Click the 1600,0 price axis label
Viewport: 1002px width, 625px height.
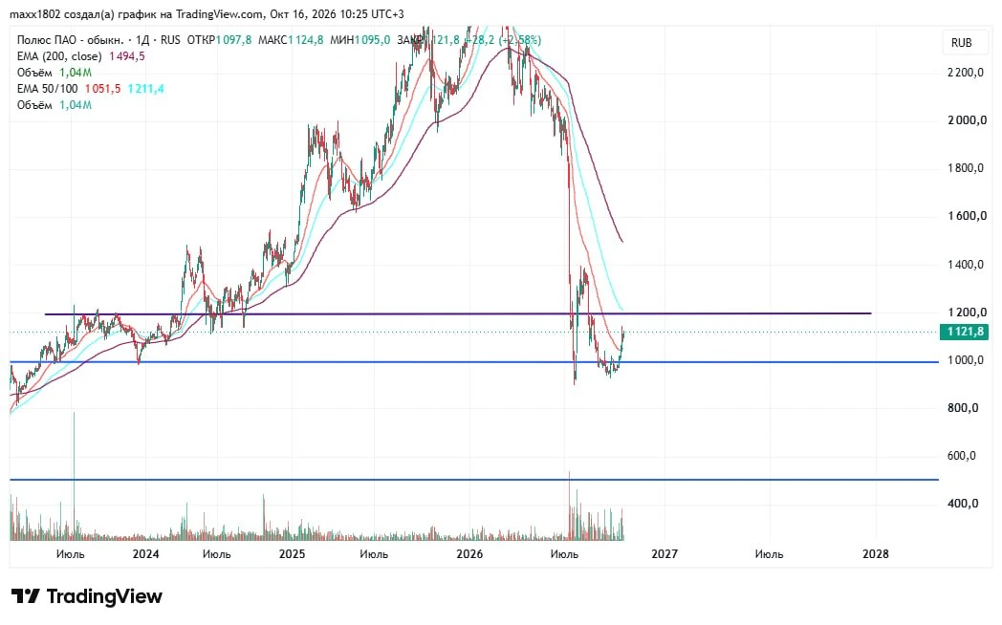tap(967, 216)
